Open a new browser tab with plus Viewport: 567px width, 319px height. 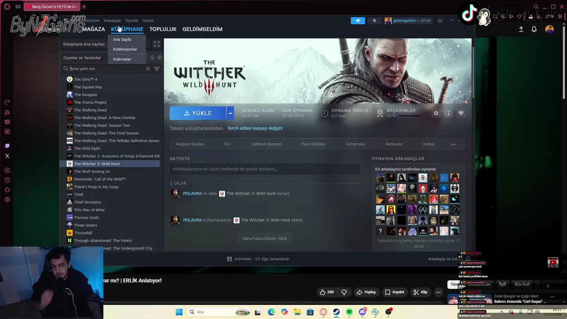coord(84,7)
